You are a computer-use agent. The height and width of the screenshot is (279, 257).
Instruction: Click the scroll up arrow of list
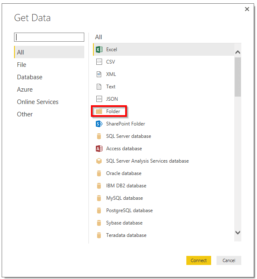238,52
